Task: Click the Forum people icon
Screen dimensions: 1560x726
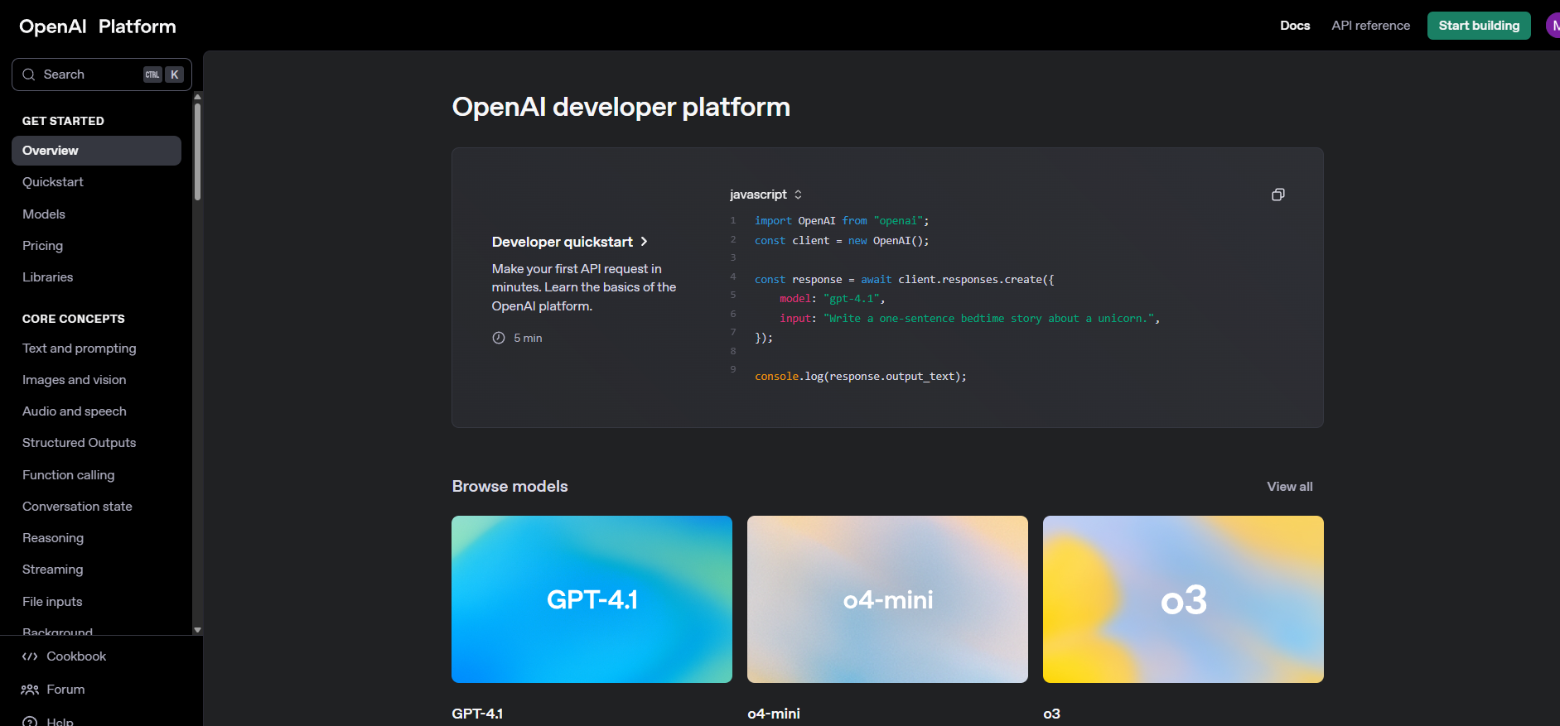Action: pos(30,690)
